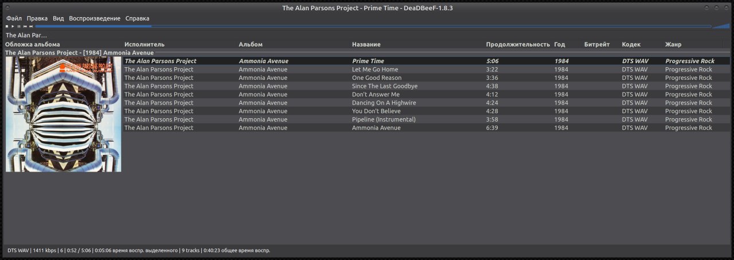Close the DeaDBeeF window

point(726,7)
